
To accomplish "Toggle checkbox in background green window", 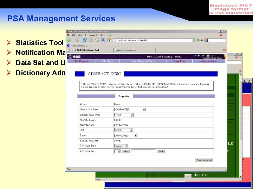I will (x=196, y=175).
